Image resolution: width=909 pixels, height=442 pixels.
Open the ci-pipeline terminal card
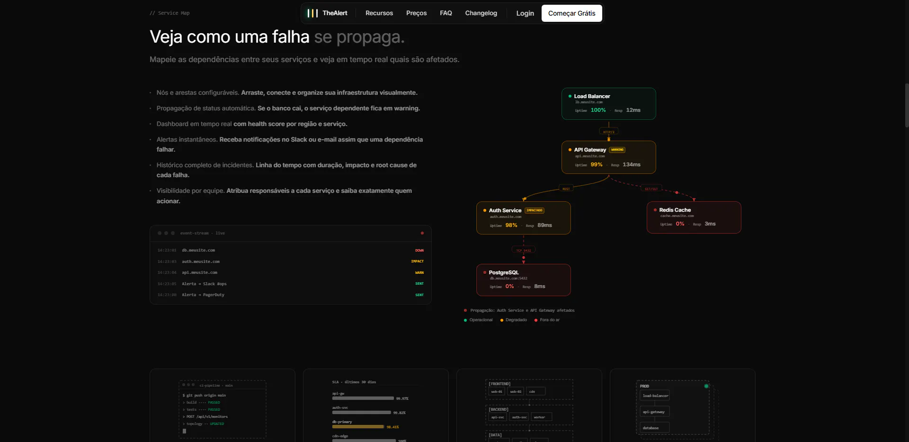coord(223,406)
